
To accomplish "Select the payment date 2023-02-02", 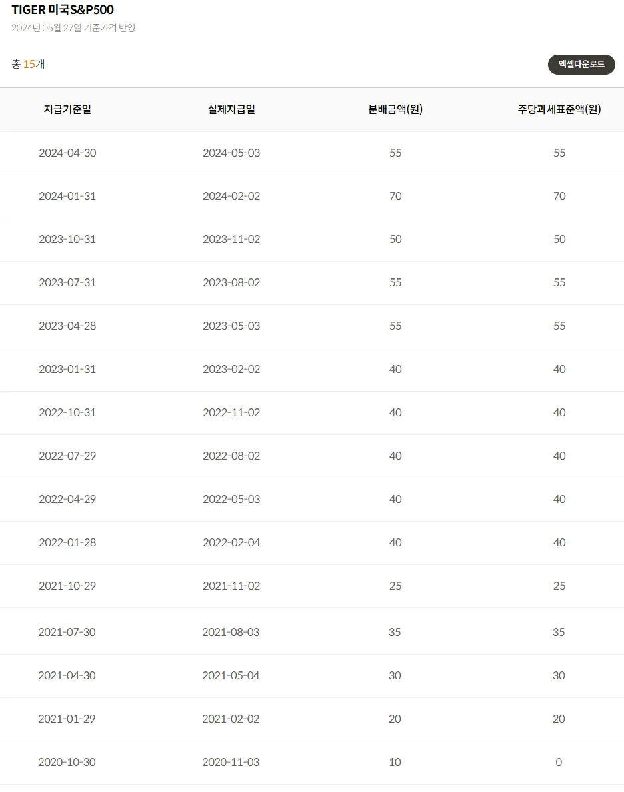I will pos(231,369).
